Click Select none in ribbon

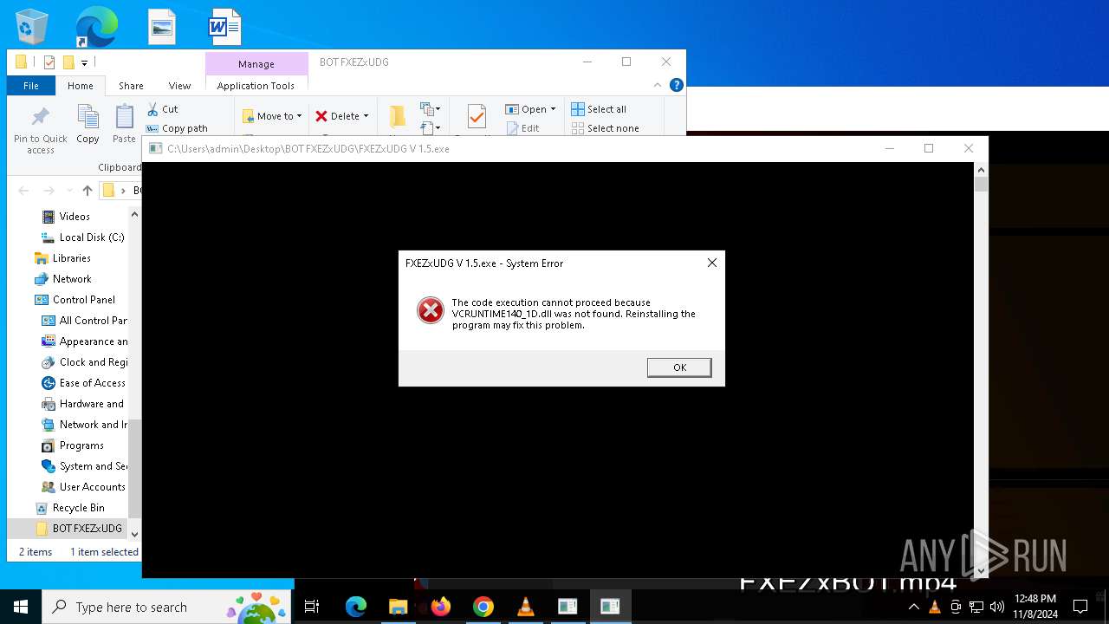click(605, 128)
